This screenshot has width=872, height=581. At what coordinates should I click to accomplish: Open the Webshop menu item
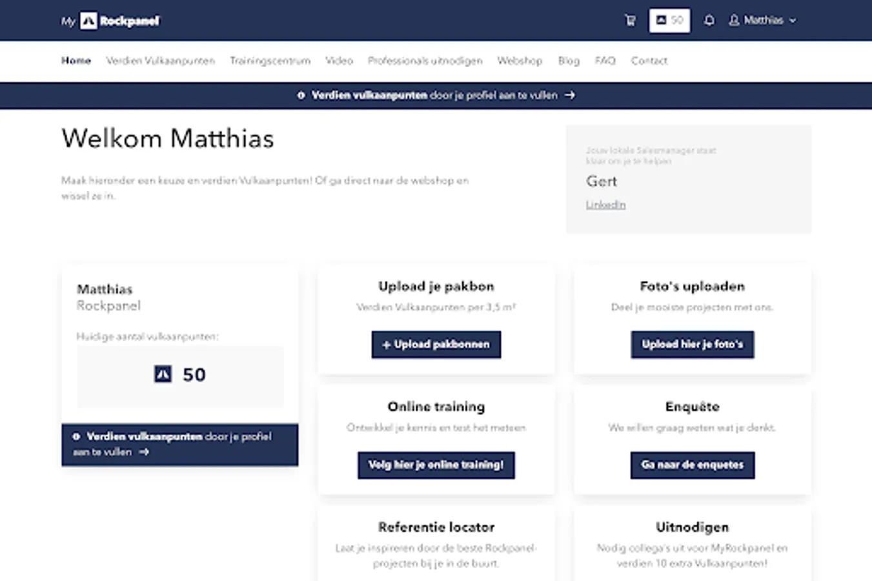[520, 61]
